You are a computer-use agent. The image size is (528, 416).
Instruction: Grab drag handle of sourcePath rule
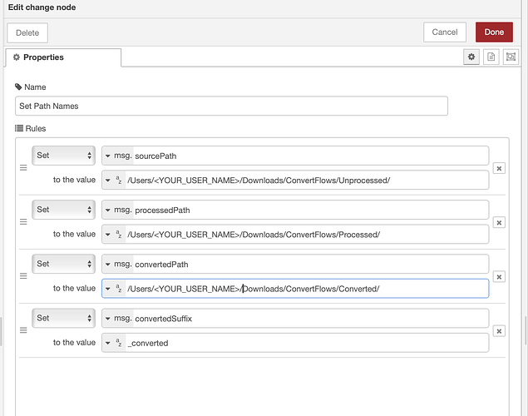click(23, 168)
